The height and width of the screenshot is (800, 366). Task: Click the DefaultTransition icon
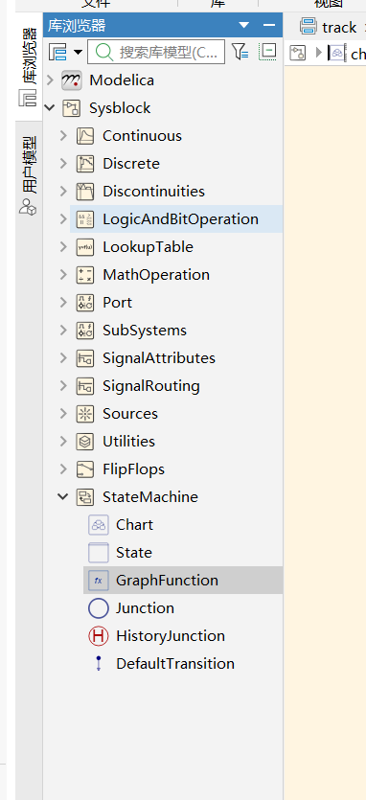coord(99,664)
